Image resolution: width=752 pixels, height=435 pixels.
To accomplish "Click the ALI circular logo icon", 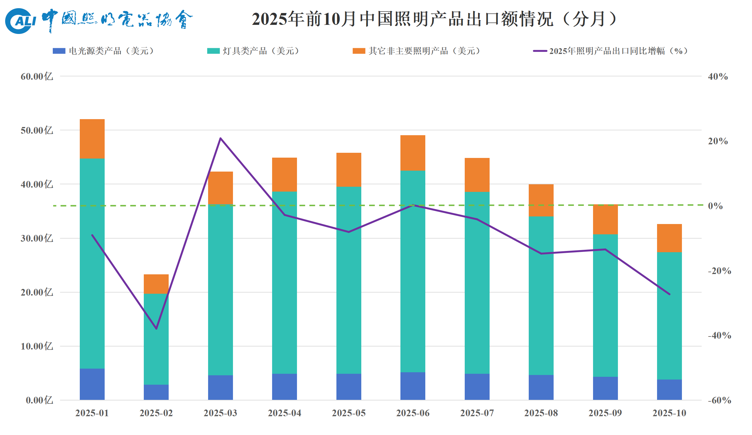I will tap(20, 21).
